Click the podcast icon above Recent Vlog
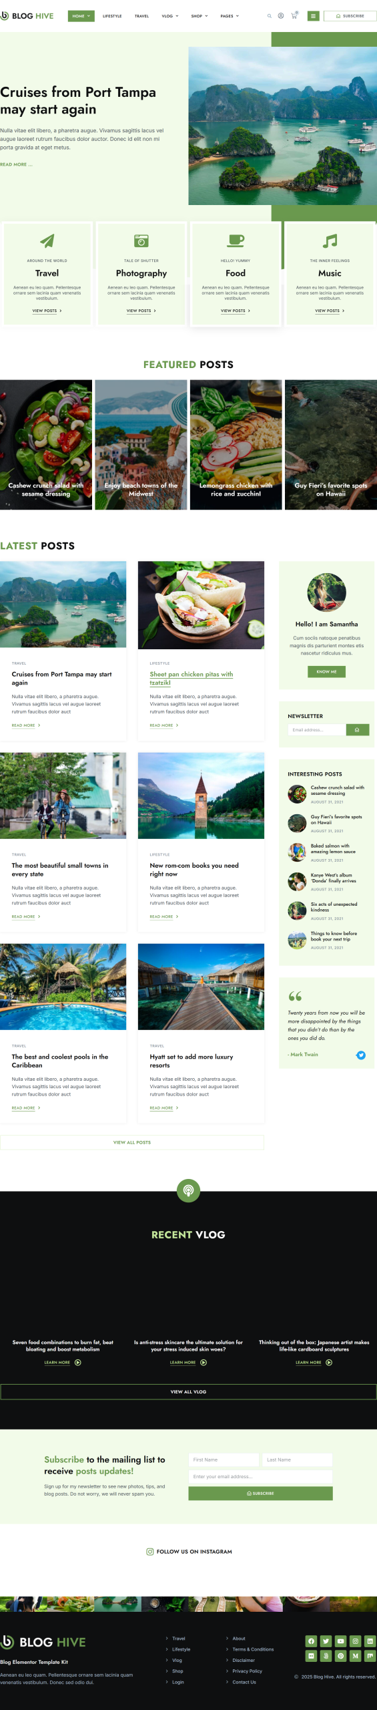Viewport: 377px width, 1710px height. point(188,1190)
